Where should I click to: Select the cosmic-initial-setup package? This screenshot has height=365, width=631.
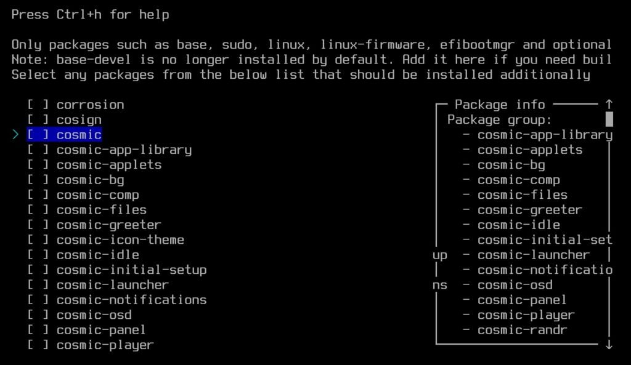tap(36, 270)
